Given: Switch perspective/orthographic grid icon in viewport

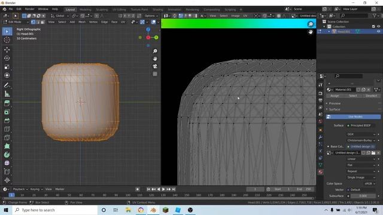Looking at the screenshot, I should coord(155,74).
